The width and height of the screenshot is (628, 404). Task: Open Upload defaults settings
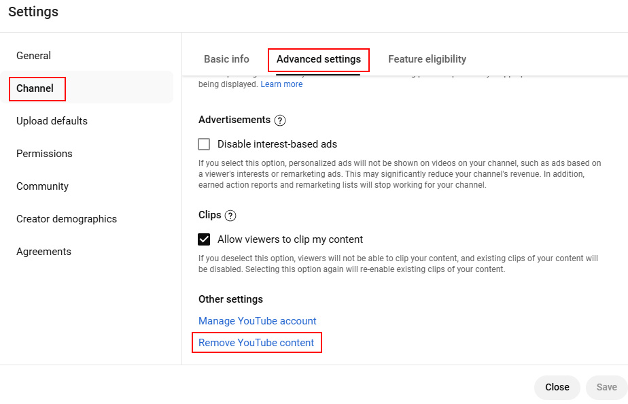click(x=52, y=121)
